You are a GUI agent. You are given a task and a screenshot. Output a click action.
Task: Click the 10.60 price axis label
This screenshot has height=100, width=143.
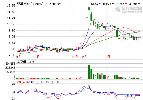point(11,24)
